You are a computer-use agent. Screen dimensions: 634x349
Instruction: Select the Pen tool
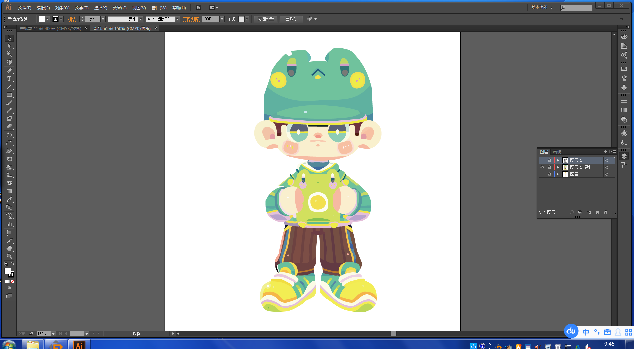9,71
